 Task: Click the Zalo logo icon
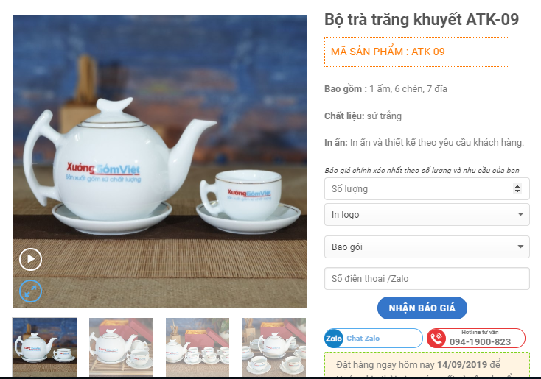(x=334, y=339)
